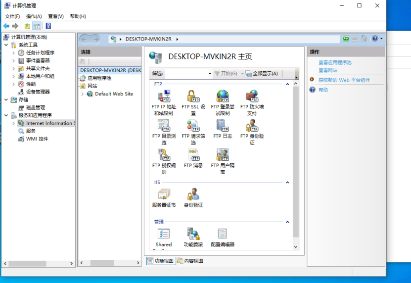Expand the 本地用户和组 node
Viewport: 411px width, 283px height.
click(13, 76)
